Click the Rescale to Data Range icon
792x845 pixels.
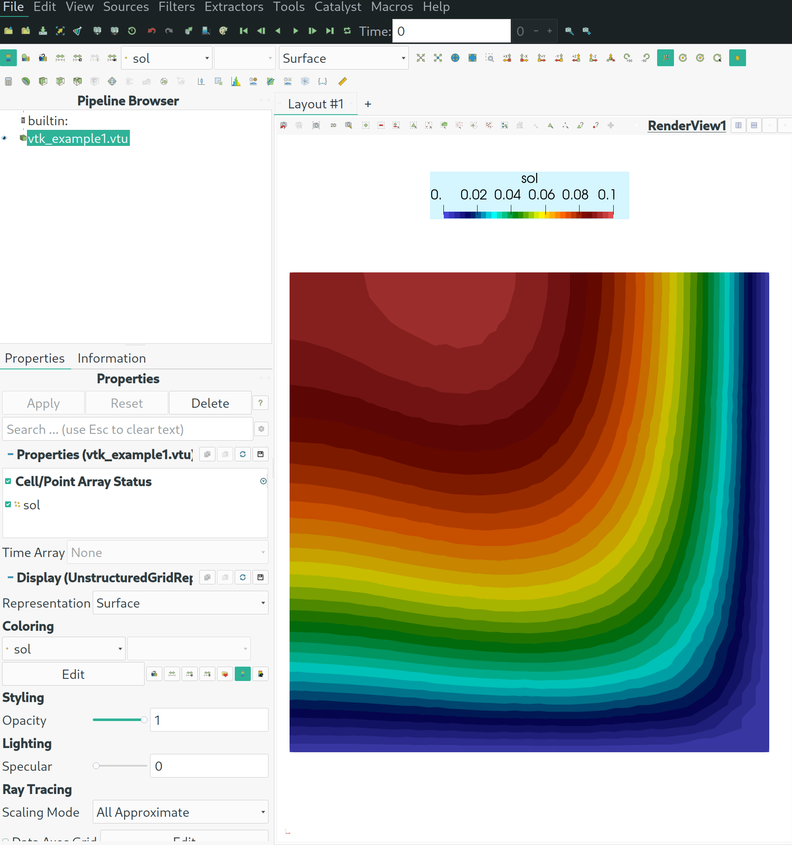tap(60, 58)
